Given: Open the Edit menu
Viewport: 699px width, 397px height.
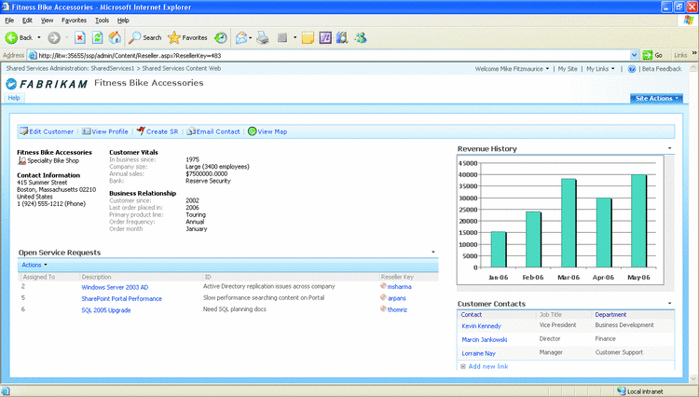Looking at the screenshot, I should point(27,21).
